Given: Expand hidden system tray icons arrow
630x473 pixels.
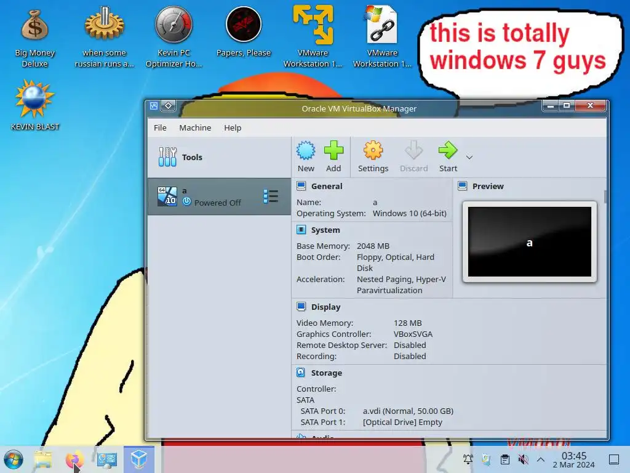Looking at the screenshot, I should (x=540, y=459).
